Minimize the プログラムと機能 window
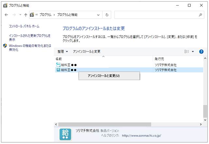This screenshot has height=144, width=209. click(177, 6)
